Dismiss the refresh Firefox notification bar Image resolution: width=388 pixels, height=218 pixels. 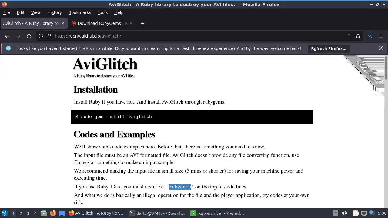pyautogui.click(x=381, y=48)
